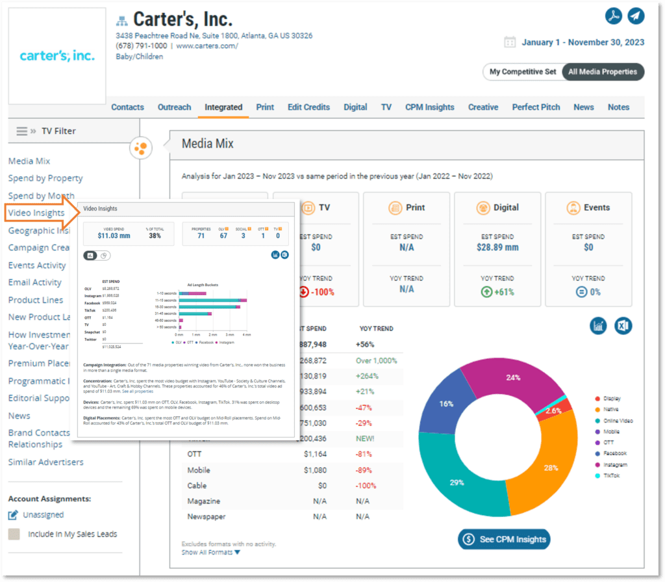Image resolution: width=665 pixels, height=582 pixels.
Task: Click the TV card icon
Action: 308,208
